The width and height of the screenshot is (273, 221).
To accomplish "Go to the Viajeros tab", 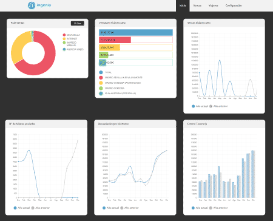I will [x=213, y=5].
